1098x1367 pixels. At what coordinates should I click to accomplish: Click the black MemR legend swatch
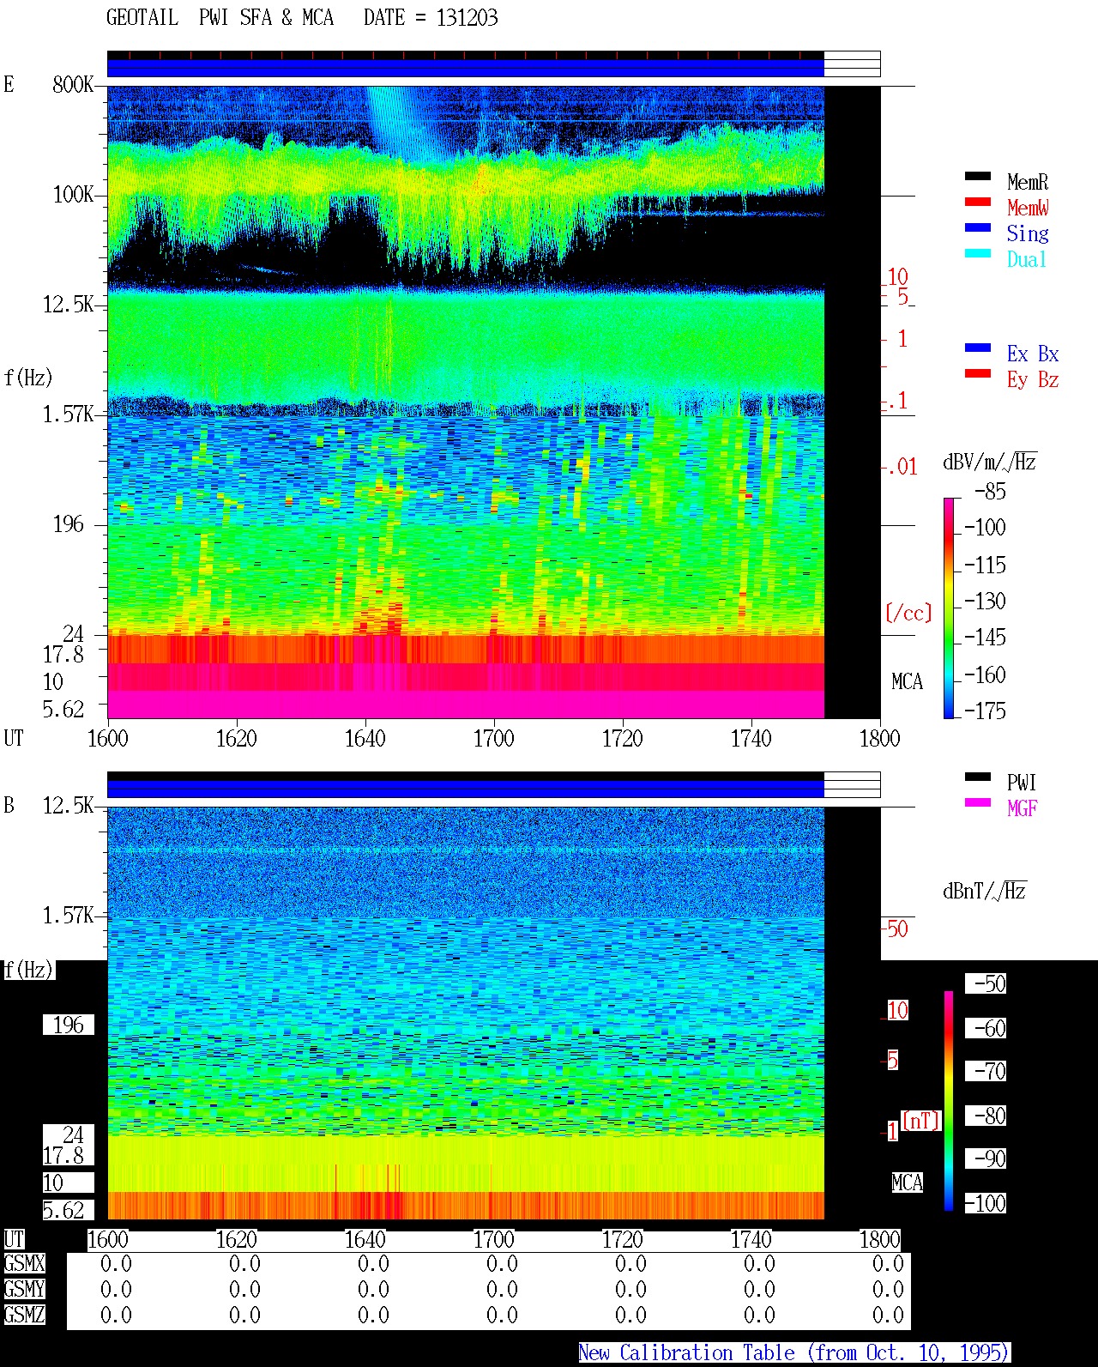[x=977, y=177]
